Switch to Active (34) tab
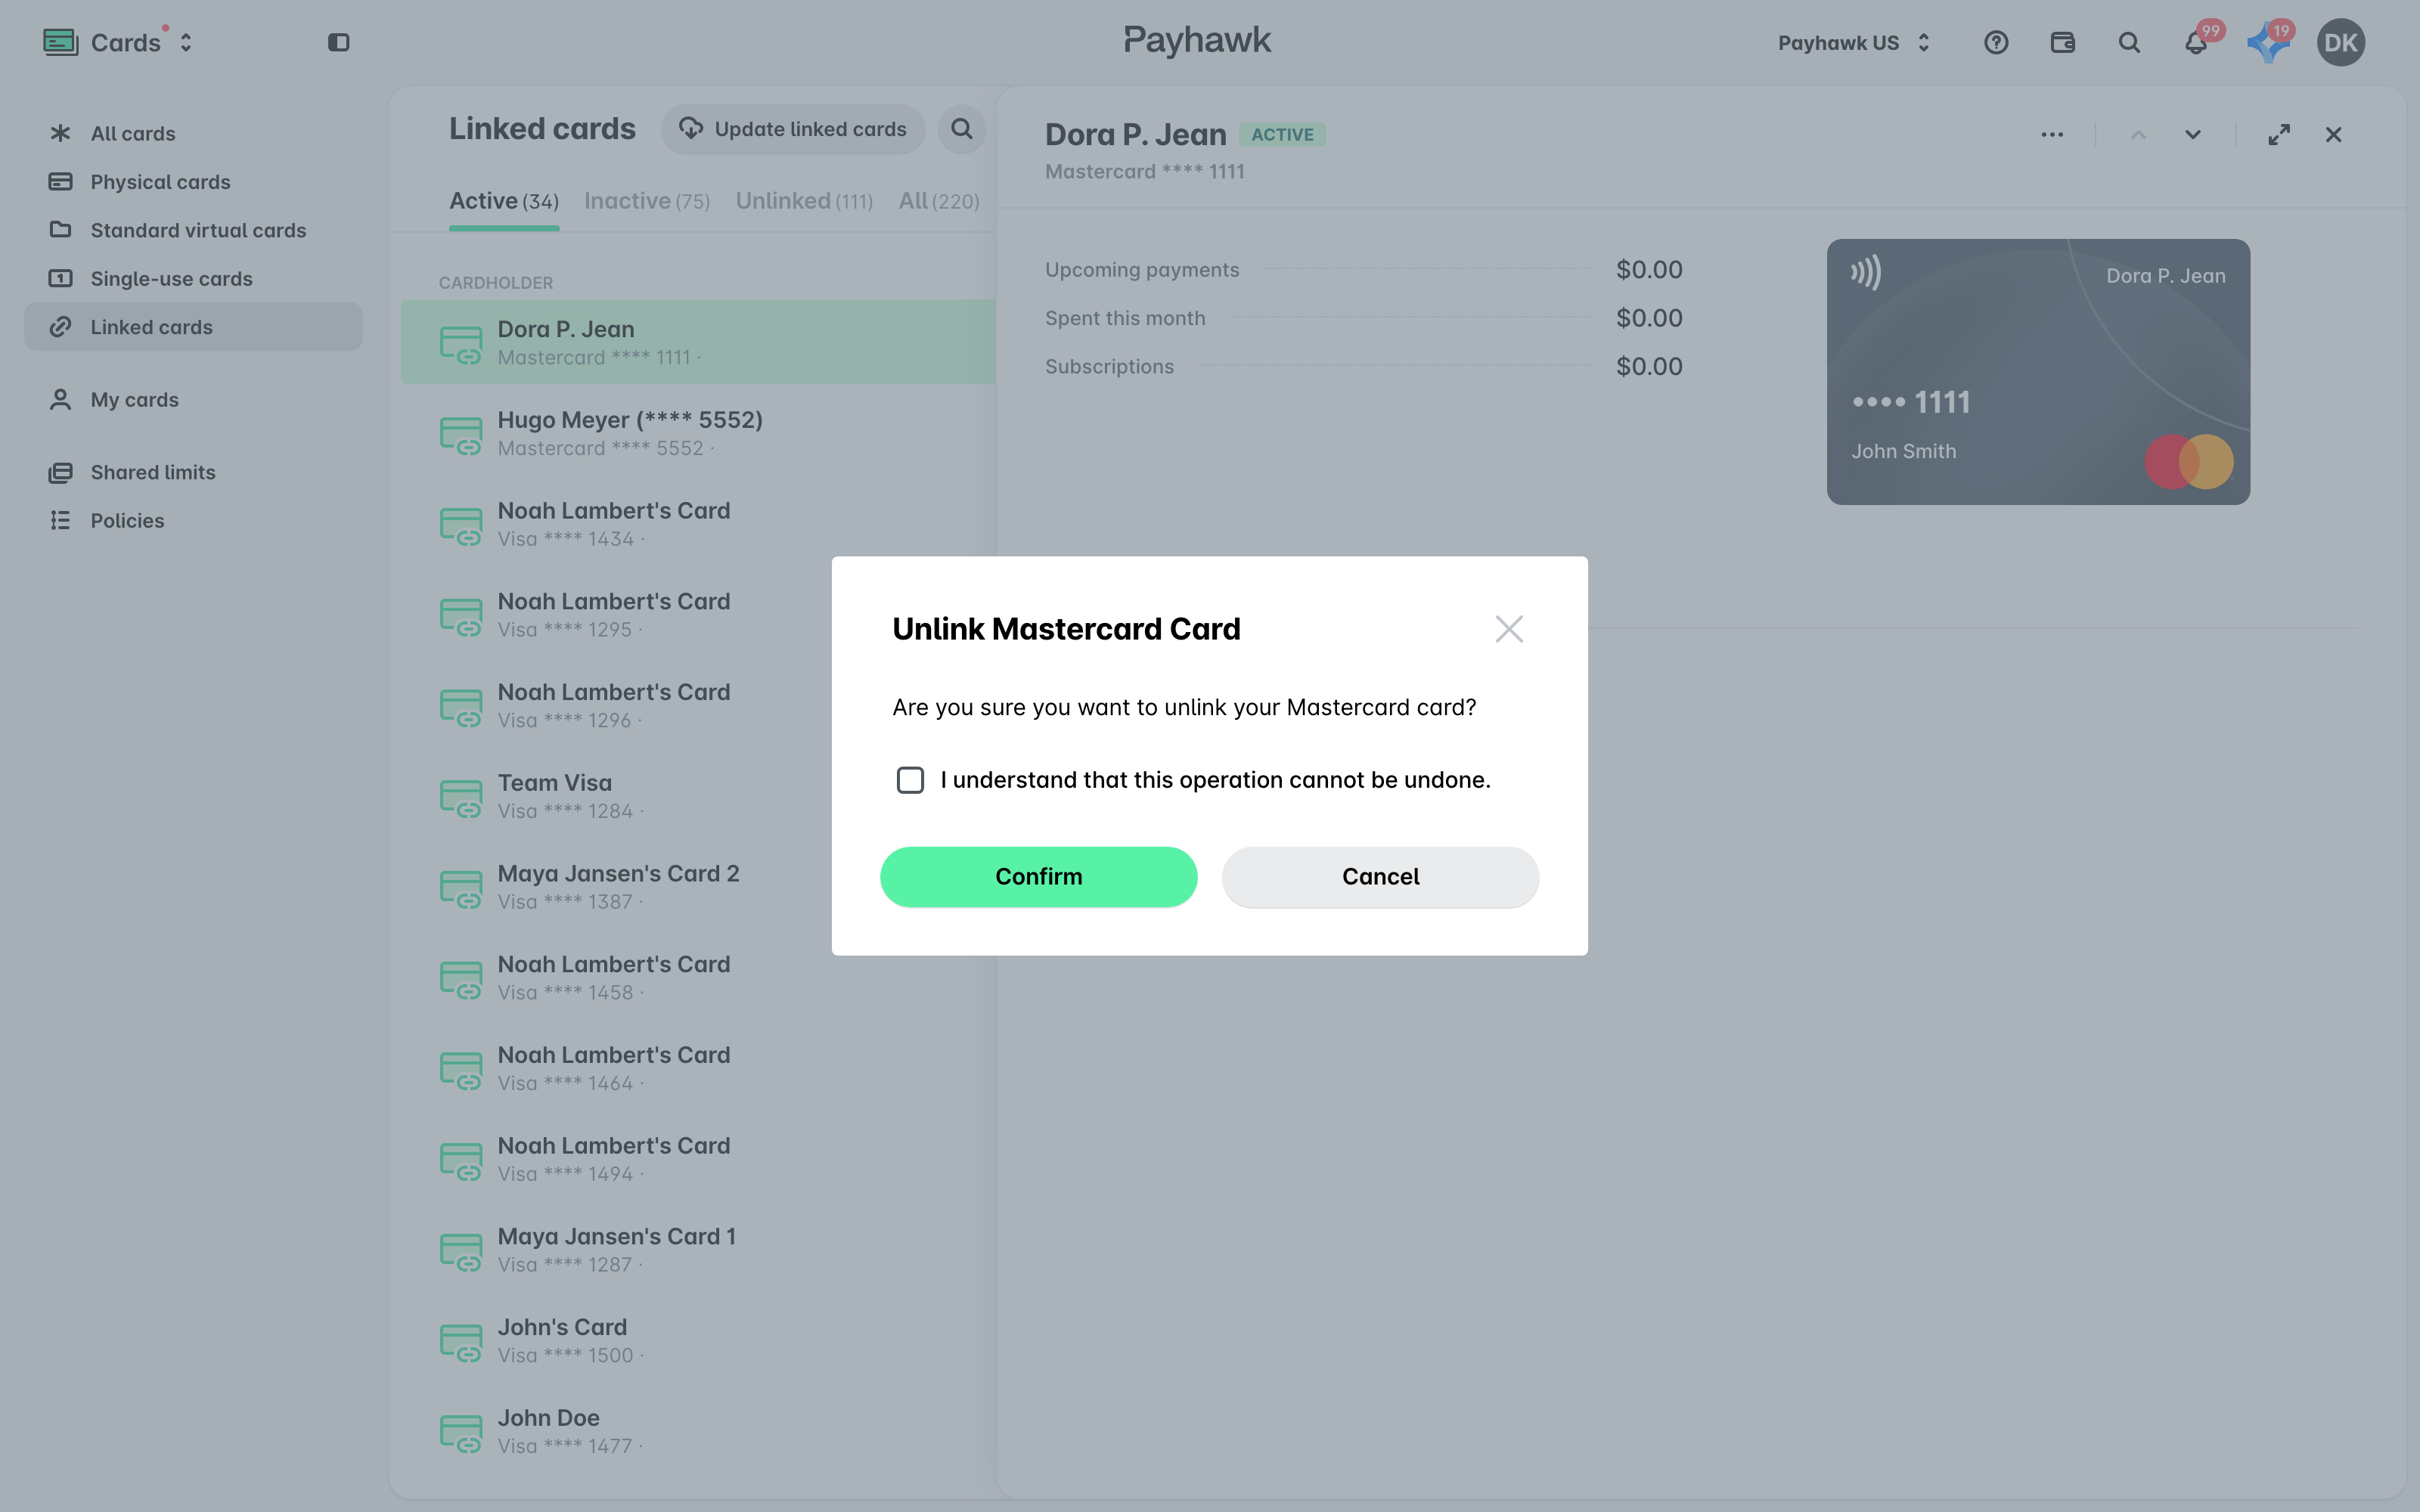Screen dimensions: 2420x1512 (x=504, y=201)
